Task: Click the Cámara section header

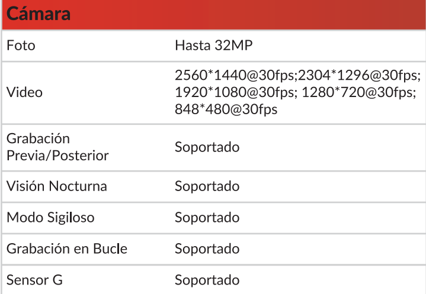Action: pyautogui.click(x=38, y=15)
